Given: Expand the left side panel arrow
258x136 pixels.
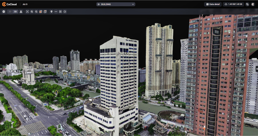Looking at the screenshot, I should [x=1, y=69].
